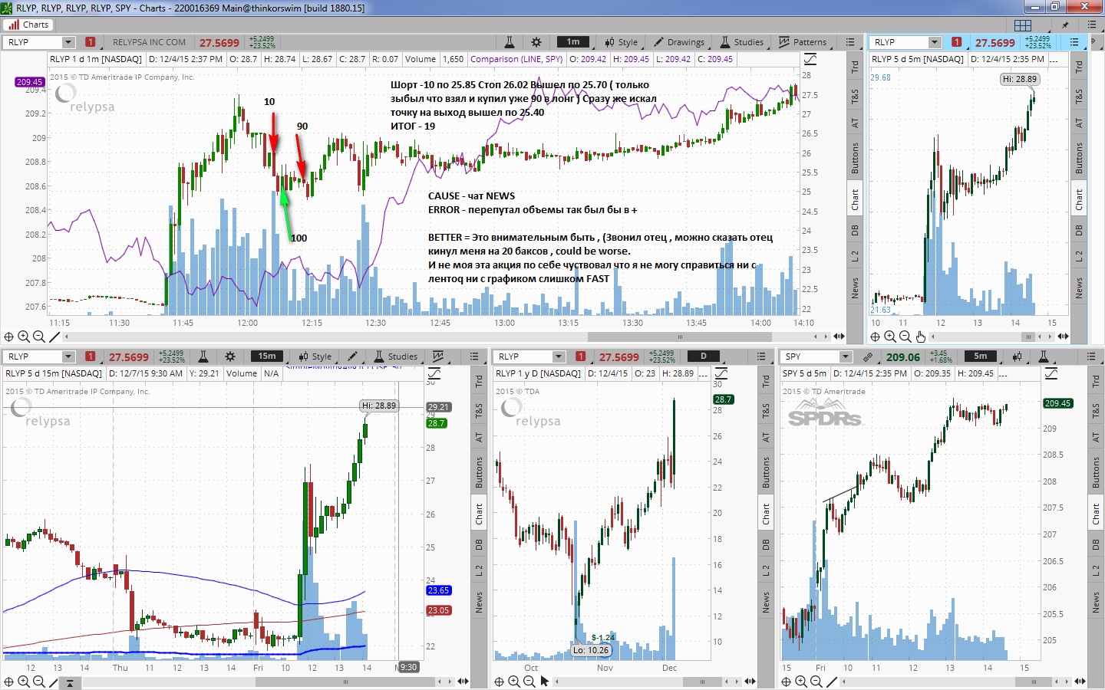
Task: Open the list menu icon right of Patterns
Action: coord(850,42)
